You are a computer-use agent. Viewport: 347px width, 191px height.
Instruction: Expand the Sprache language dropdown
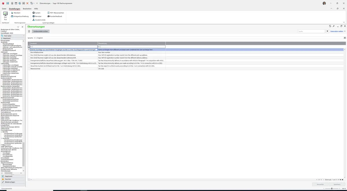345,38
